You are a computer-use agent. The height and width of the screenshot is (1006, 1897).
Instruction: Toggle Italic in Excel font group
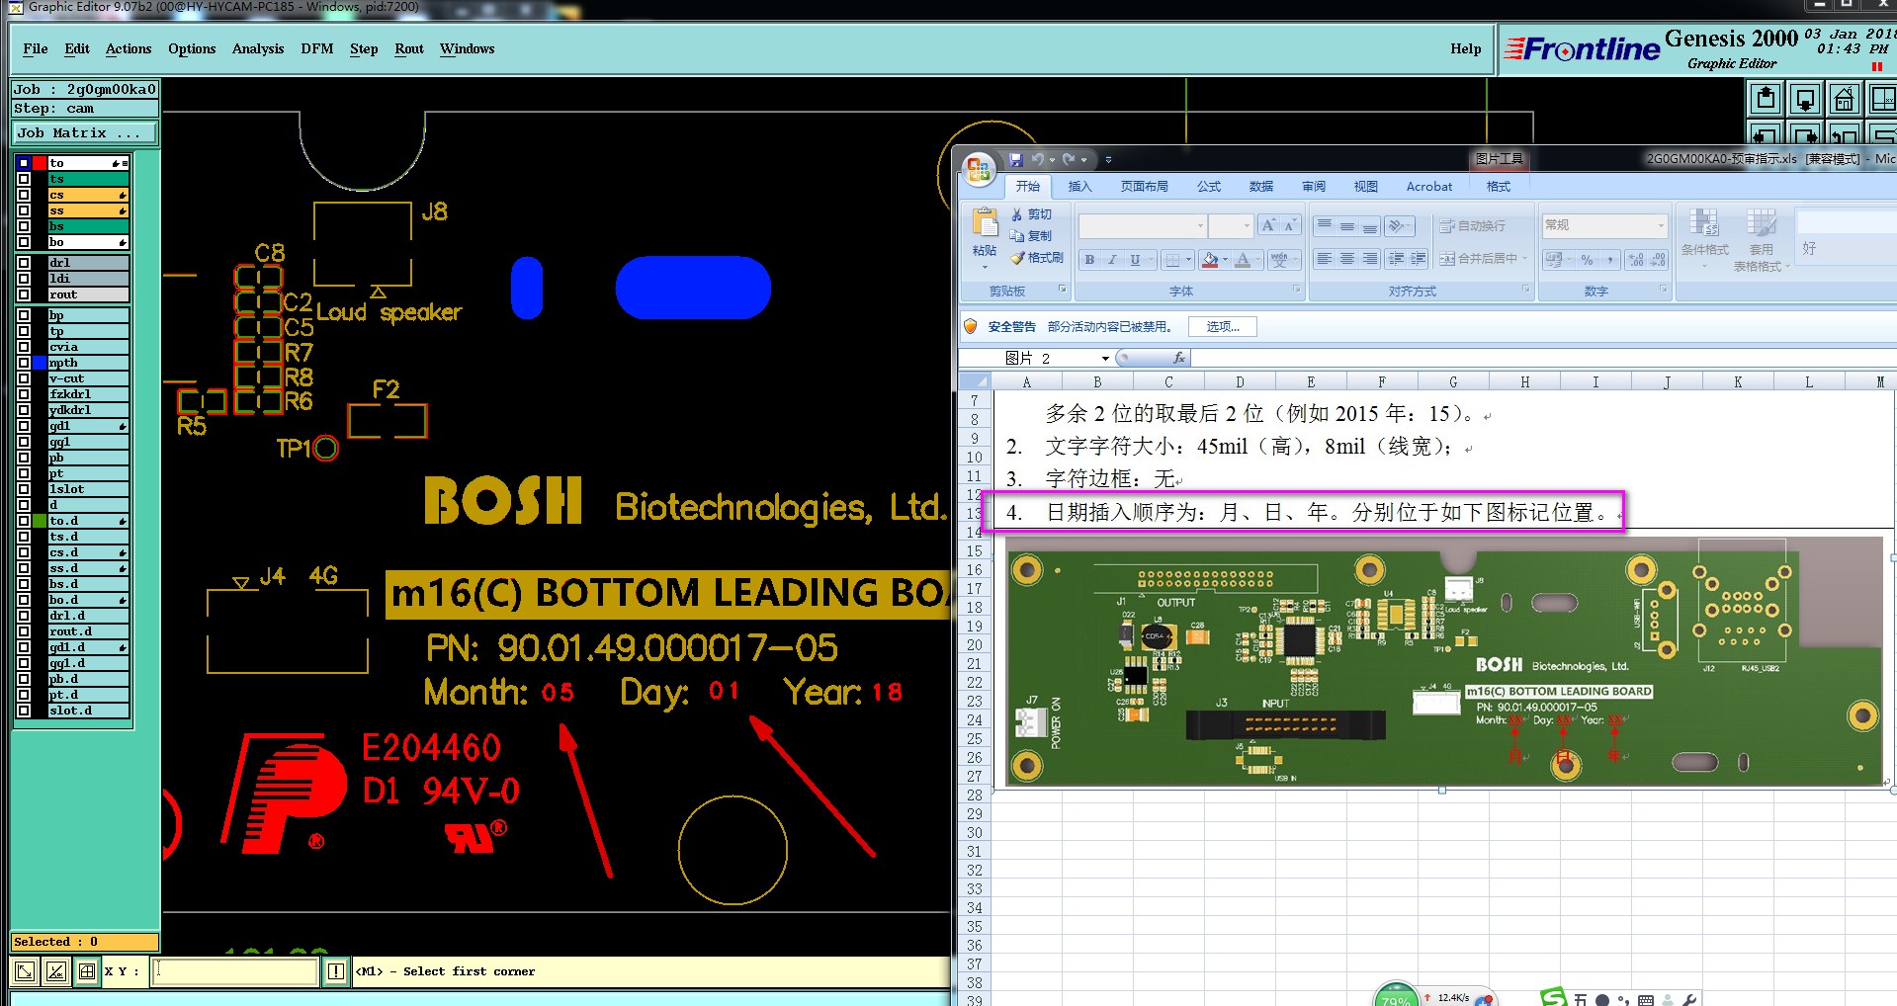click(x=1112, y=260)
